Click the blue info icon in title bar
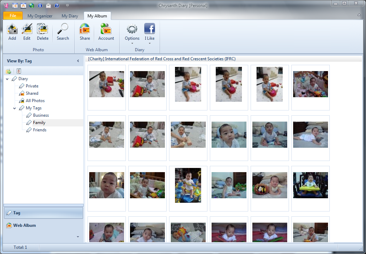This screenshot has width=366, height=254. [40, 6]
